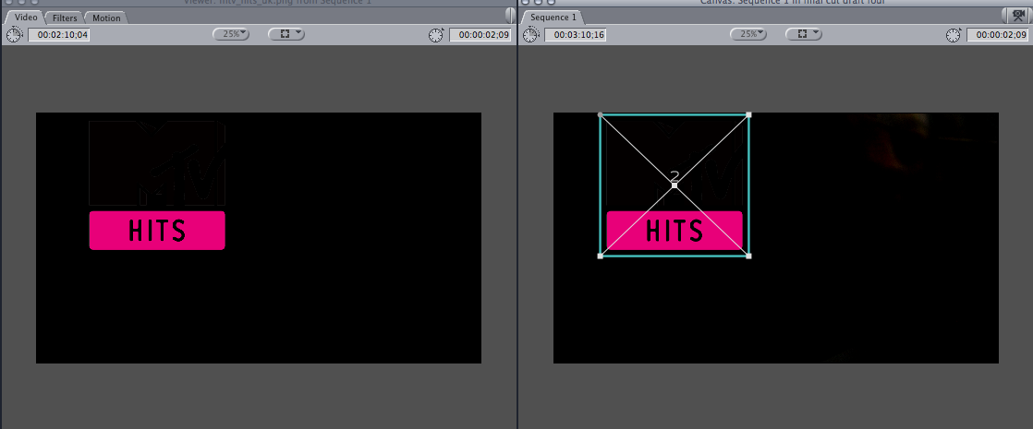Select the Sequence 1 tab in Canvas

point(554,18)
